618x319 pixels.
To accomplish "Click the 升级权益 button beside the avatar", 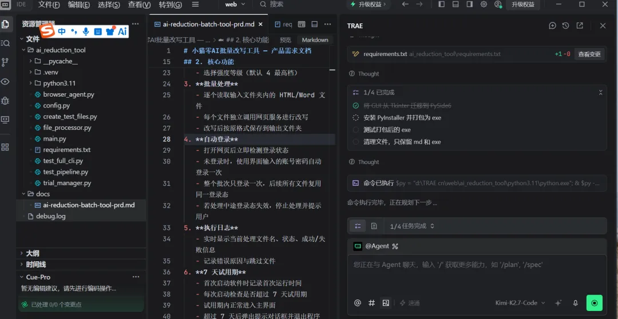I will pyautogui.click(x=522, y=5).
